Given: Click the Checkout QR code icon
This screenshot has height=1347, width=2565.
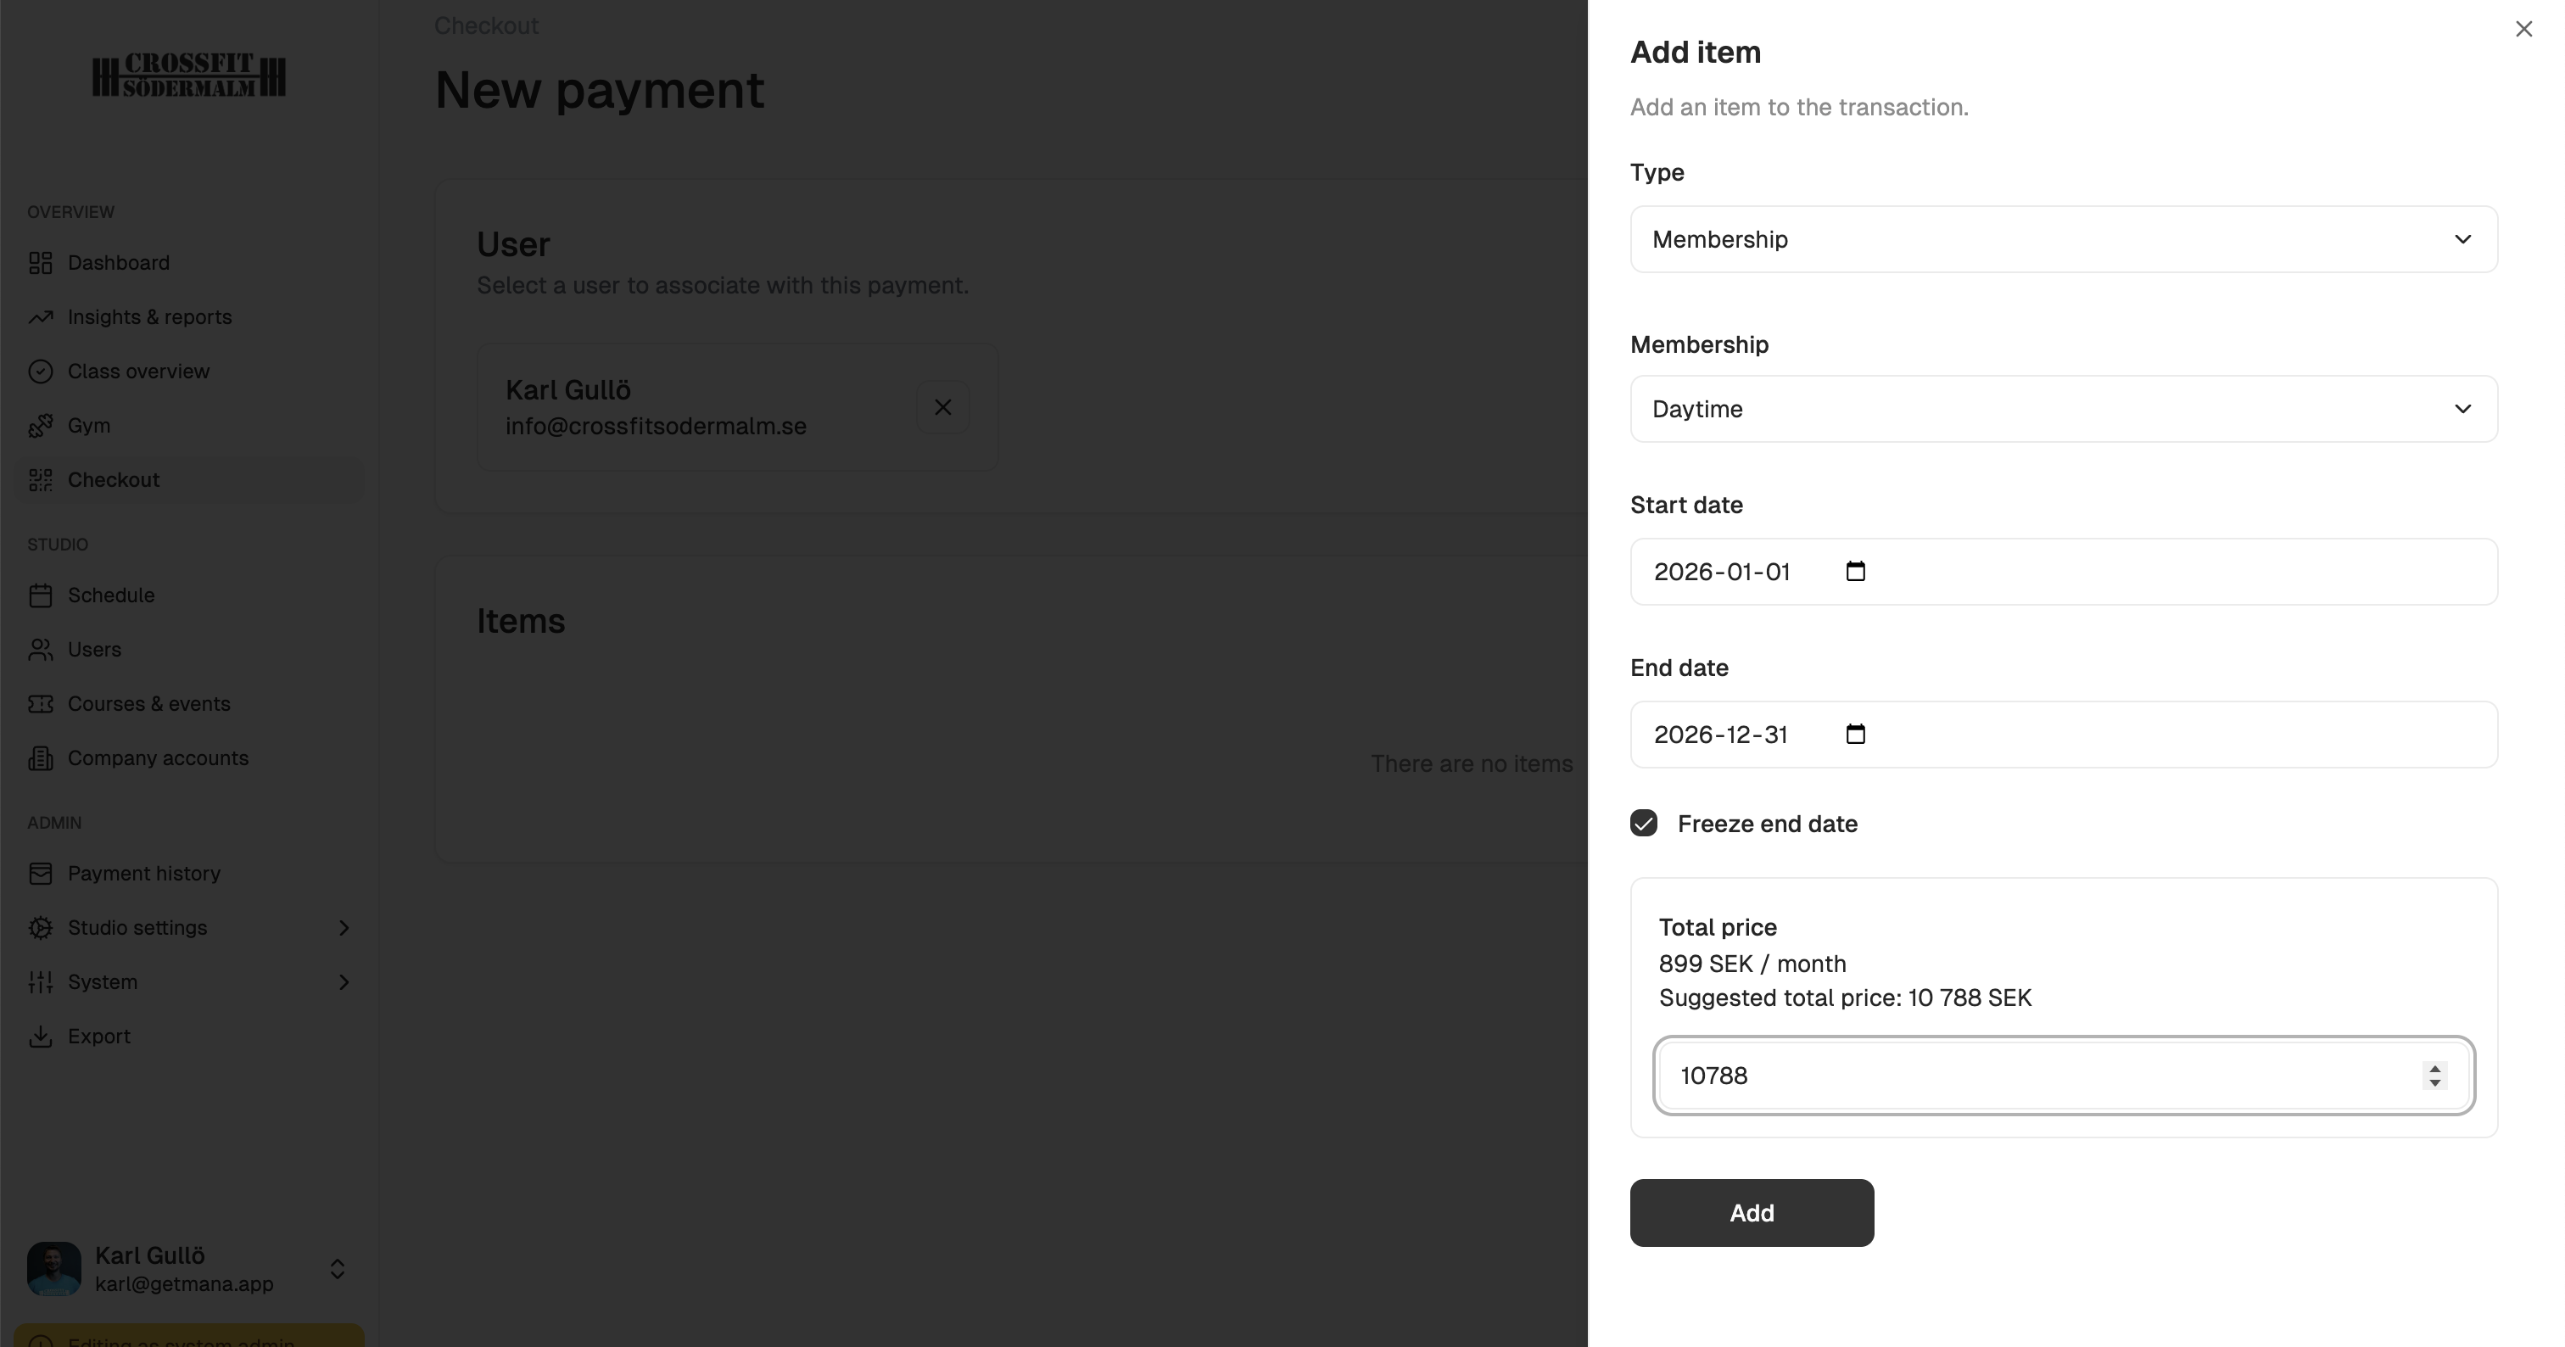Looking at the screenshot, I should coord(40,480).
